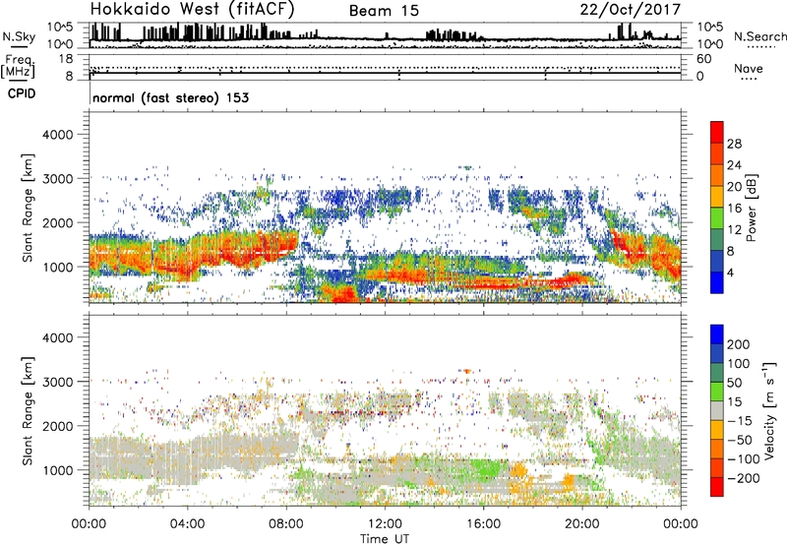Viewport: 787px width, 545px height.
Task: Select the 'N.Sky' legend label
Action: point(19,36)
